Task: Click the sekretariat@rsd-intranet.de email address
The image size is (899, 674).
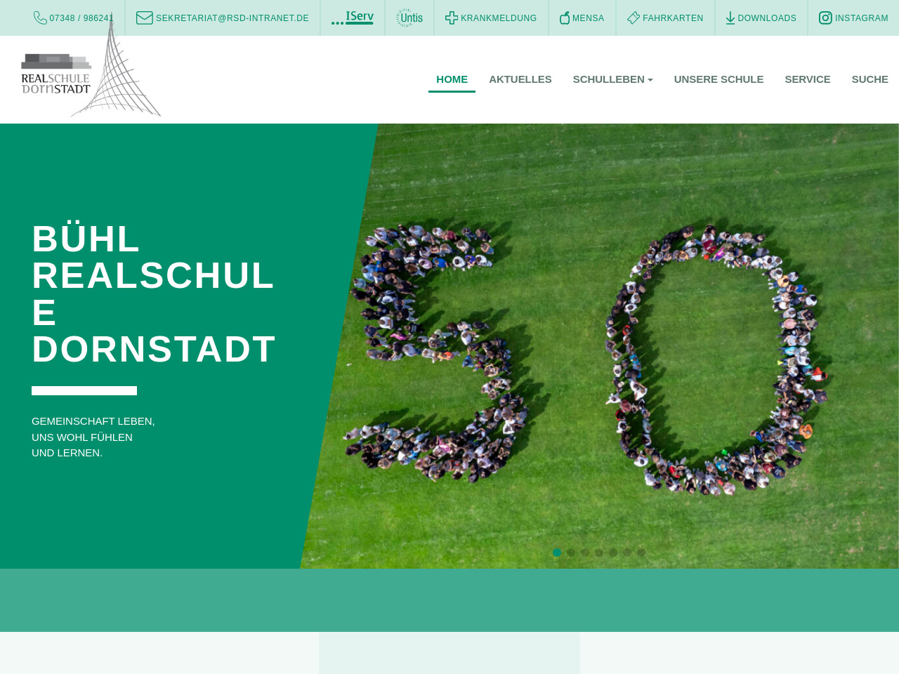Action: coord(232,18)
